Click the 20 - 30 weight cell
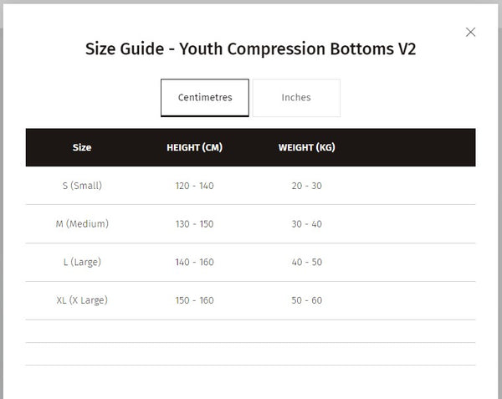Screen dimensions: 502x399 click(x=306, y=186)
